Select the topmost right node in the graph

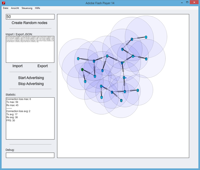(146, 37)
